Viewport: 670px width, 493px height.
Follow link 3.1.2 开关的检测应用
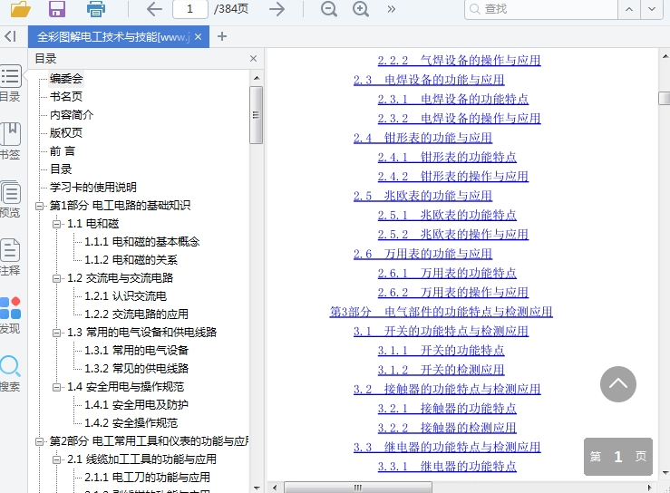[x=441, y=370]
